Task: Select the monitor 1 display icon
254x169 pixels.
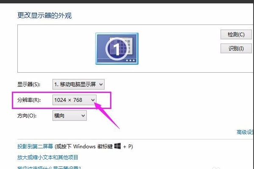Action: click(x=117, y=49)
